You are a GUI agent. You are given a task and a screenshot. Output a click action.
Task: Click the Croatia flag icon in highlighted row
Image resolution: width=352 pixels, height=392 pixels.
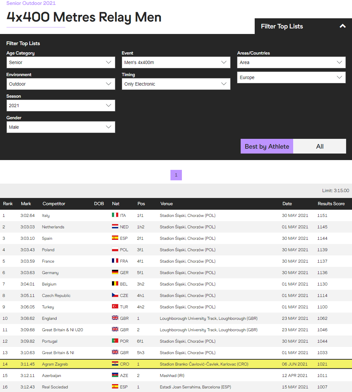(115, 364)
